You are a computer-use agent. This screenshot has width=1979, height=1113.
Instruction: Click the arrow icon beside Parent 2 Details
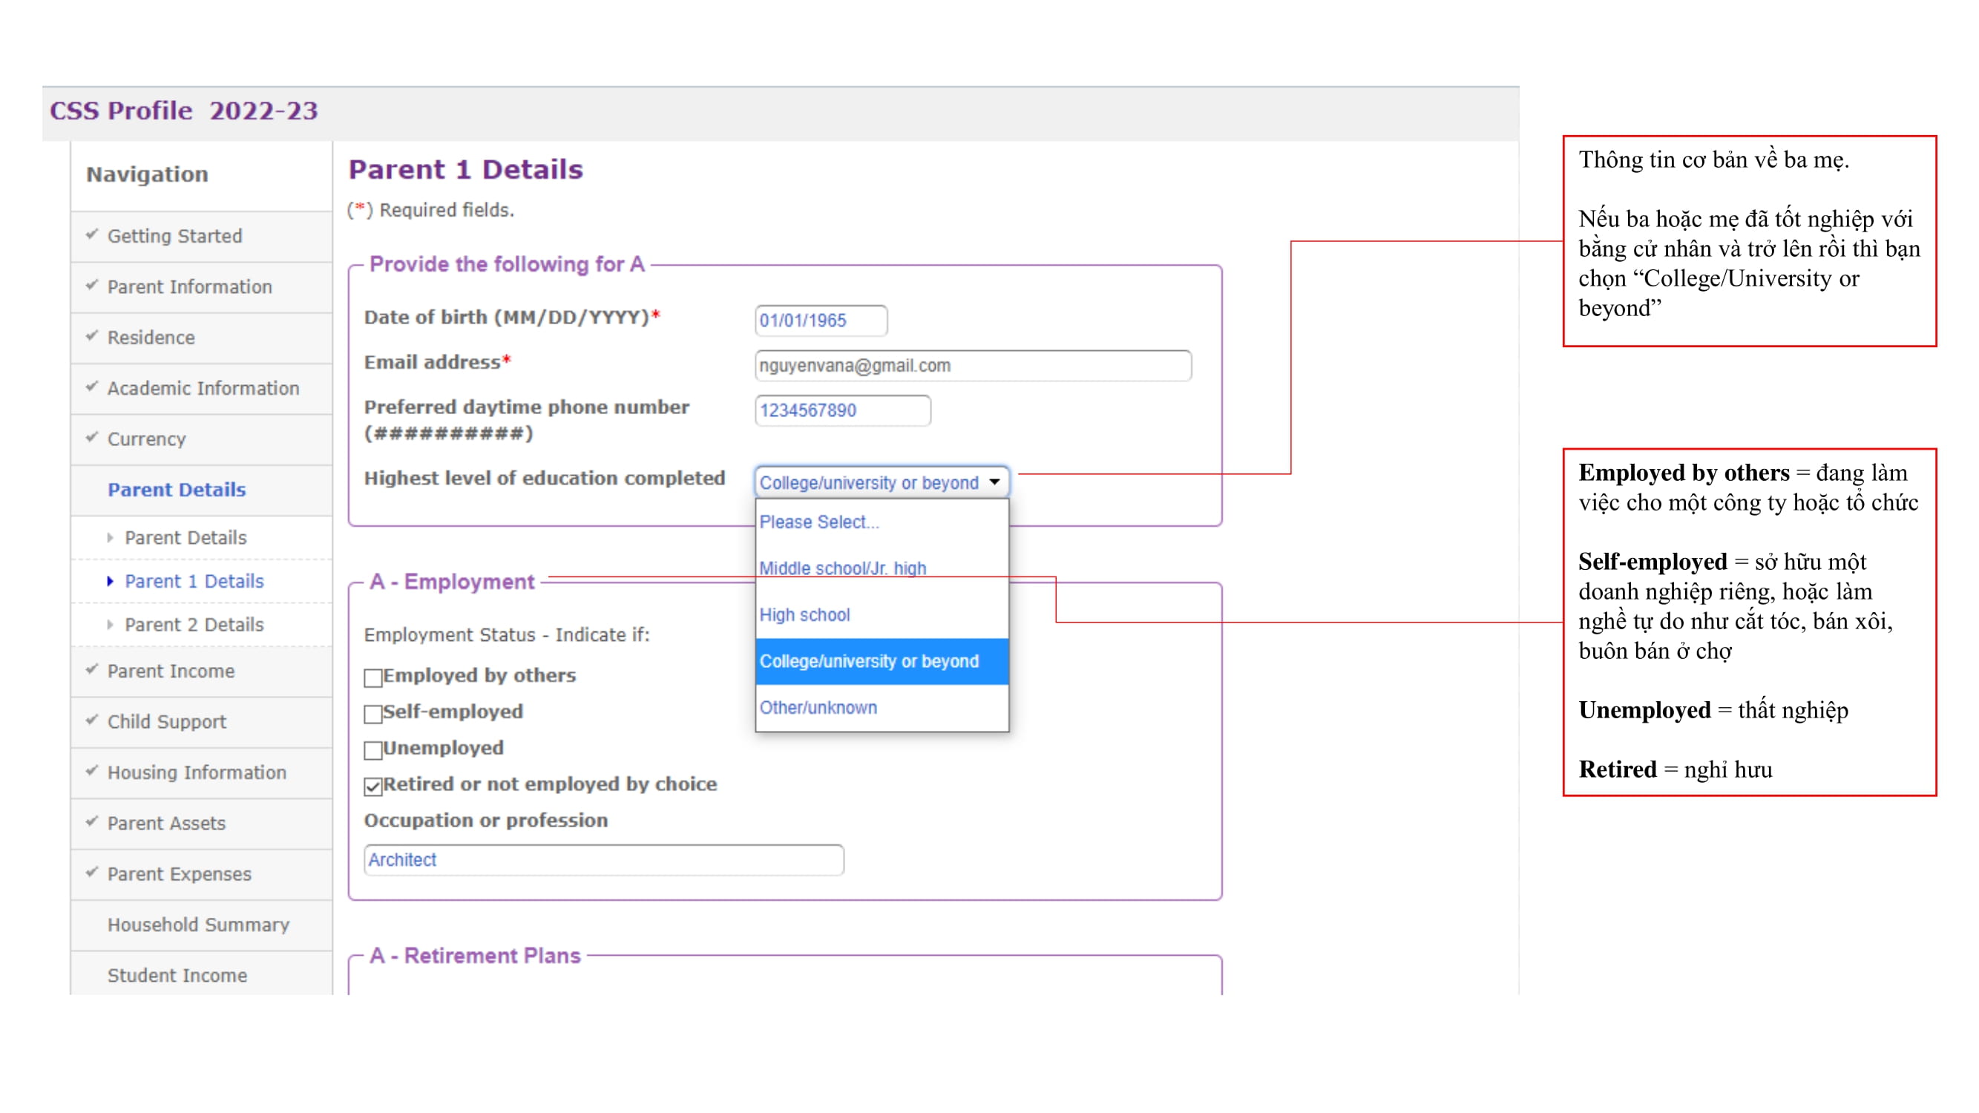pos(110,625)
